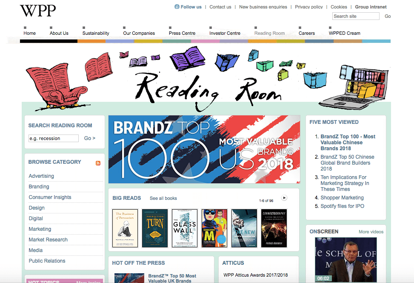Browse the Branding category
The image size is (414, 283).
39,186
